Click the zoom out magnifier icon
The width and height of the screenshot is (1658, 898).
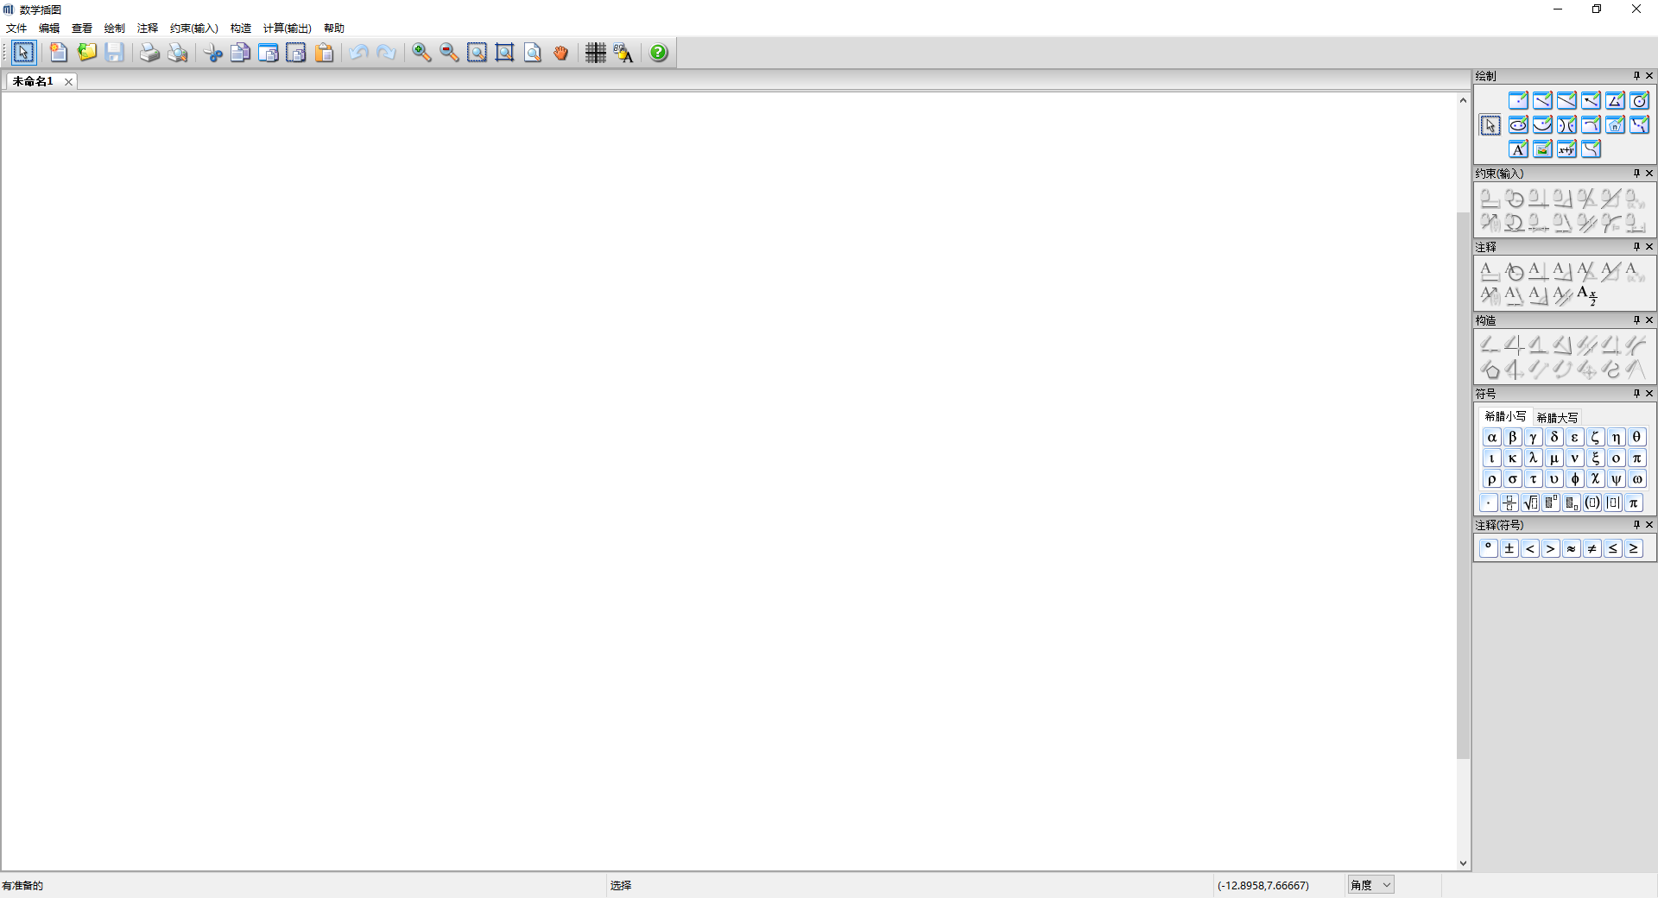point(449,53)
